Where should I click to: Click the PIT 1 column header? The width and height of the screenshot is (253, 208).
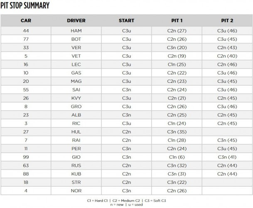click(x=177, y=20)
